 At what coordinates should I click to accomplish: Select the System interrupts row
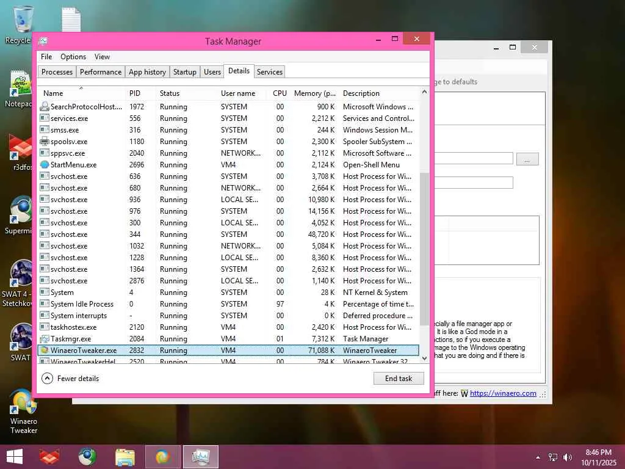(228, 316)
